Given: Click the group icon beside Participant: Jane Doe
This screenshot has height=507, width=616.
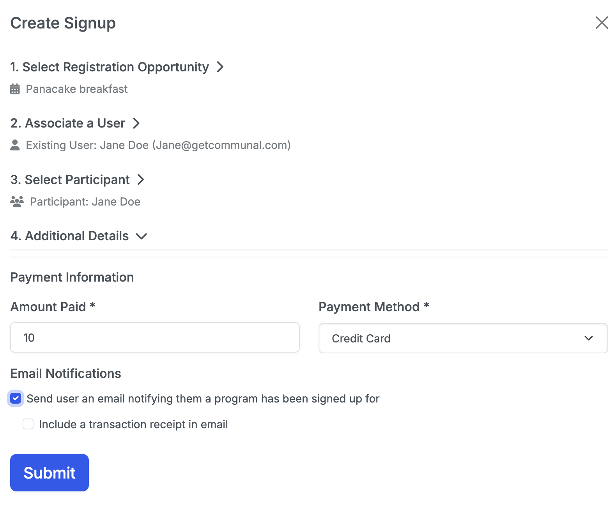Looking at the screenshot, I should point(17,202).
